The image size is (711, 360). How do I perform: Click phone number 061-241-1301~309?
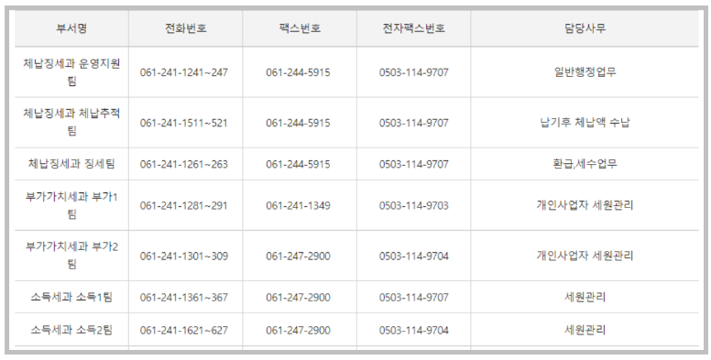click(184, 256)
